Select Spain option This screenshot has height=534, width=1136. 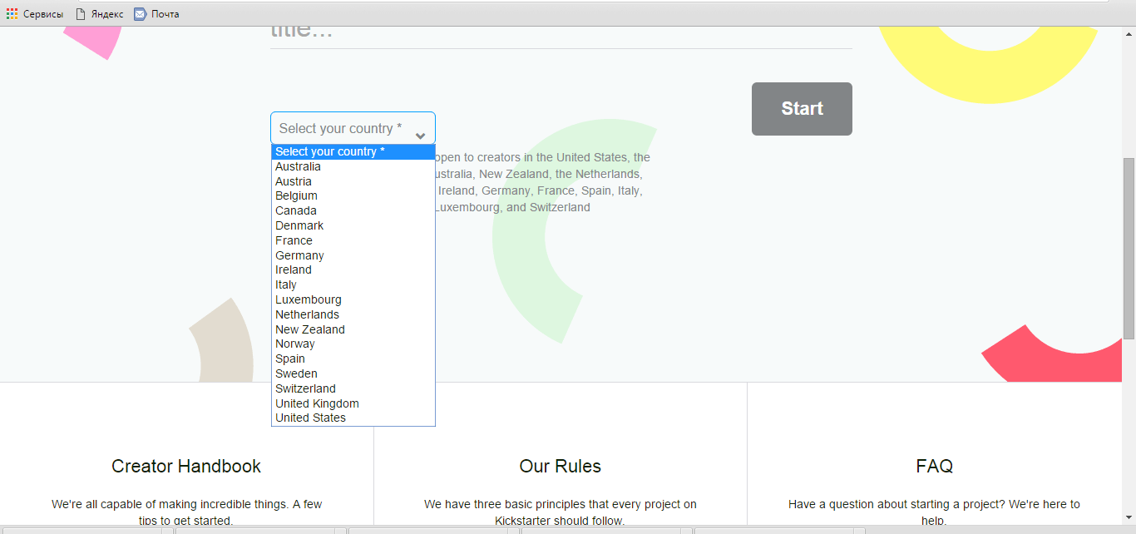(353, 358)
